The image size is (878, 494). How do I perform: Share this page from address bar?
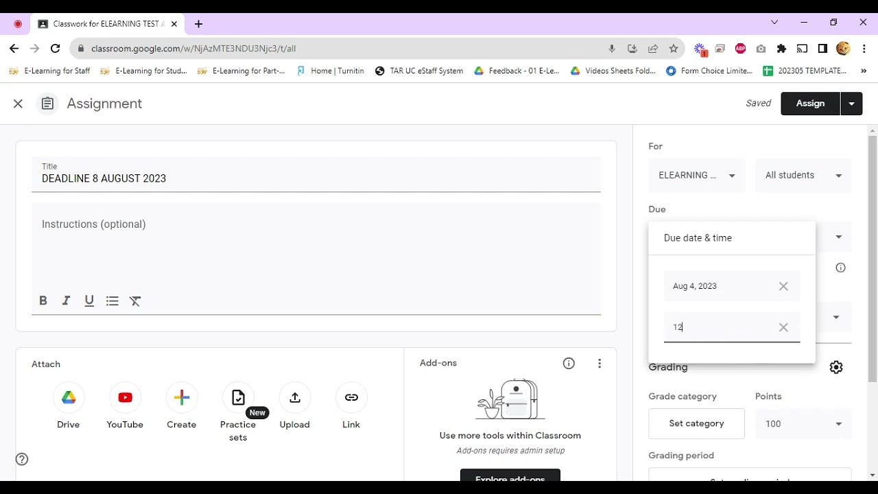pos(653,49)
